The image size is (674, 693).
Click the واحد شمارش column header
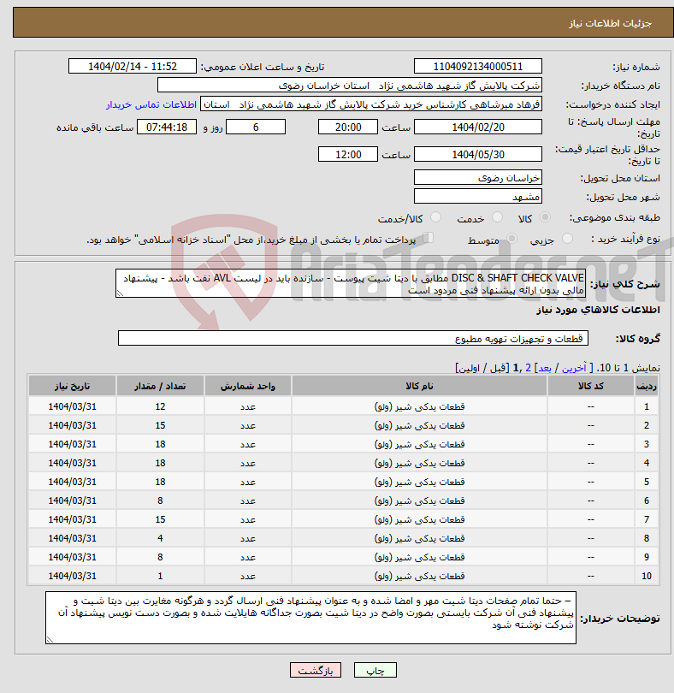(x=247, y=386)
